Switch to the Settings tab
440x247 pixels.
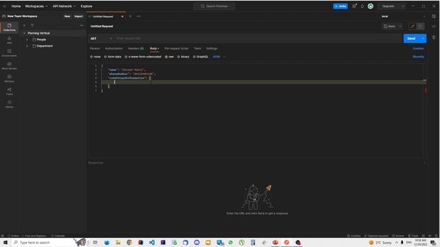pyautogui.click(x=212, y=49)
